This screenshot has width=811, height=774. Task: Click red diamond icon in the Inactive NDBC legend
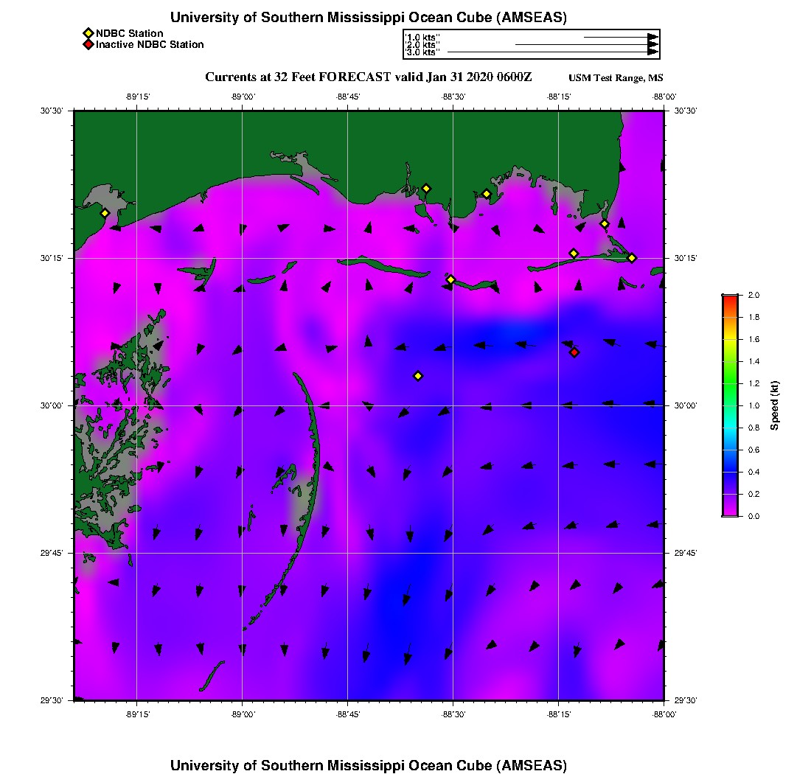pyautogui.click(x=88, y=44)
